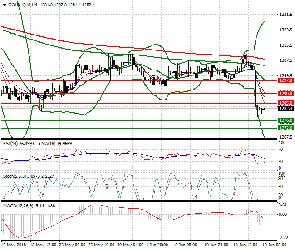Click the RSI scale value 70
The width and height of the screenshot is (295, 250).
280,150
